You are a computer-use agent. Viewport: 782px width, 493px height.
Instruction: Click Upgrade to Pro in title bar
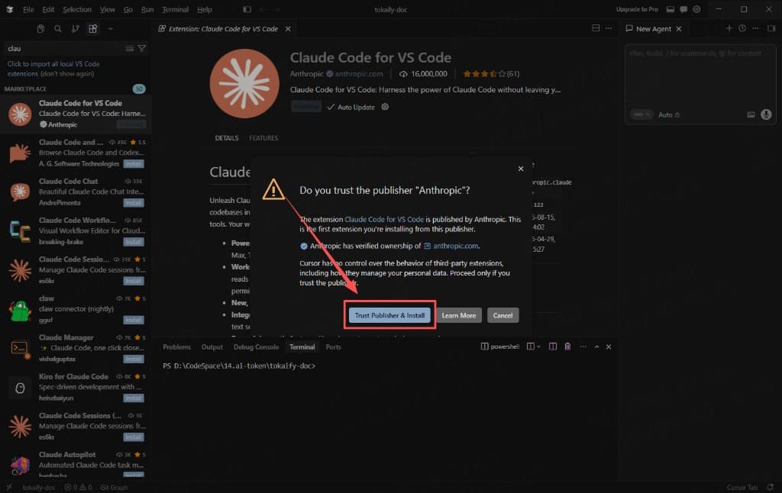click(x=637, y=9)
